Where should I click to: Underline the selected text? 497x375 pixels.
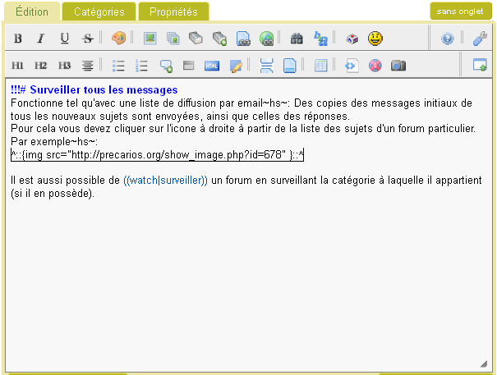tap(64, 39)
